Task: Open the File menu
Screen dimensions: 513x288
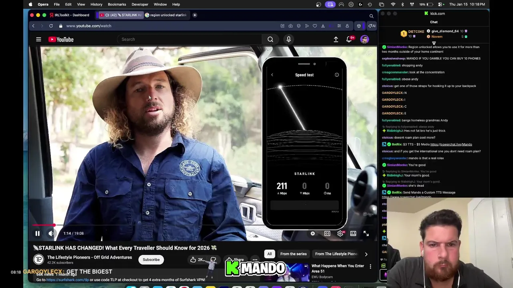Action: [x=57, y=4]
